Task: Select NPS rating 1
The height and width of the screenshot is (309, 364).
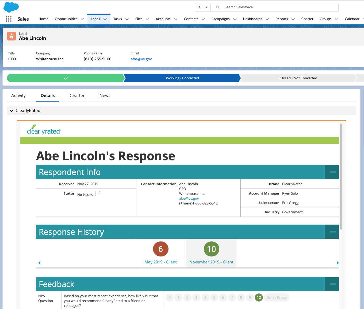Action: 178,297
